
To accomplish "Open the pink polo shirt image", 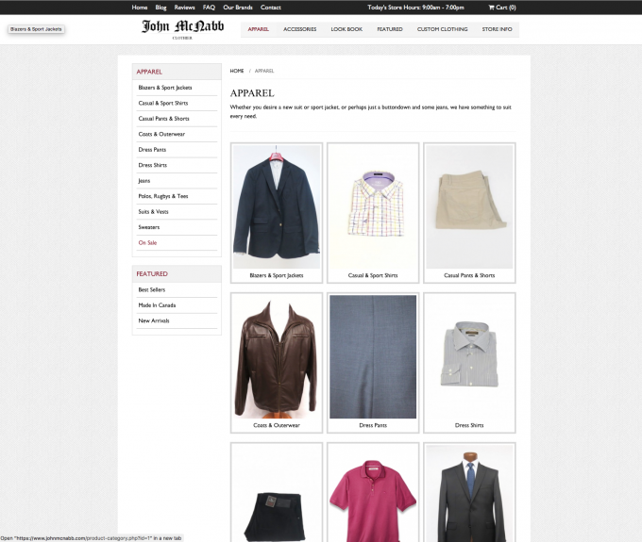I will tap(373, 495).
